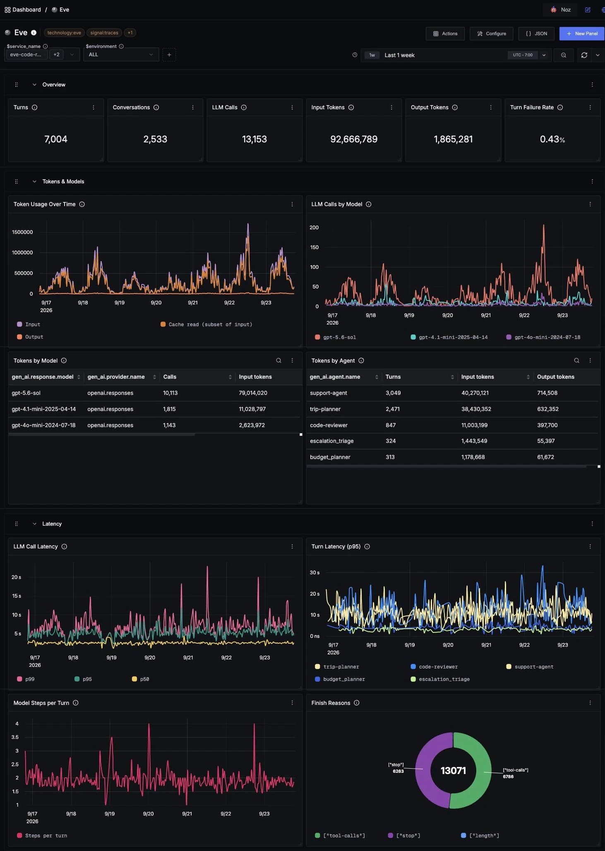Grab the Latency section drag handle
This screenshot has height=851, width=605.
point(17,524)
